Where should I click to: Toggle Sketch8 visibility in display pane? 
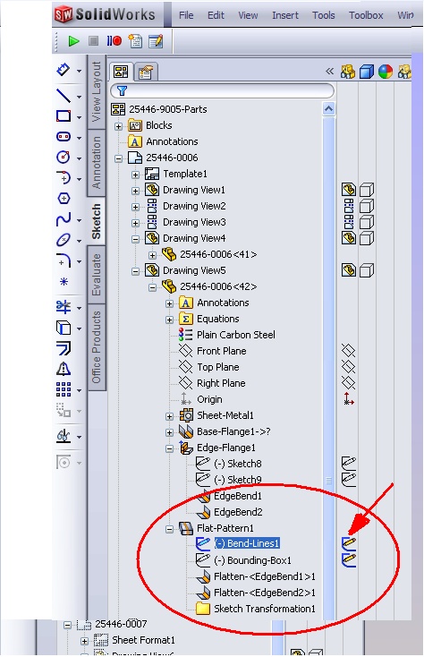[x=348, y=463]
